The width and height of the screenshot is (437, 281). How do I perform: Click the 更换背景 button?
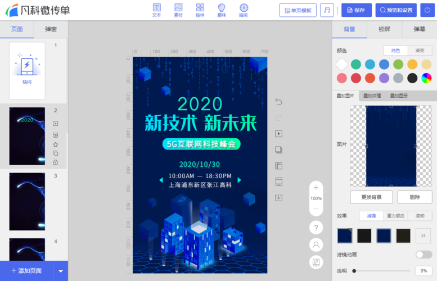coord(371,197)
